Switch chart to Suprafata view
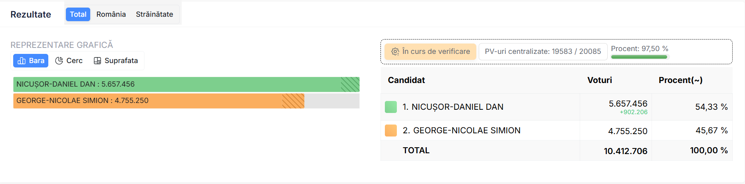745x184 pixels. (x=116, y=61)
